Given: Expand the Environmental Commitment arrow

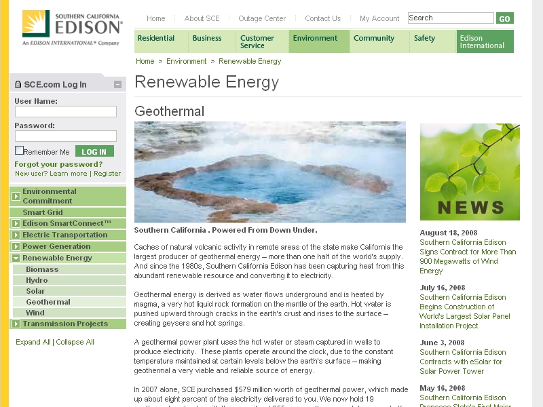Looking at the screenshot, I should (x=16, y=196).
